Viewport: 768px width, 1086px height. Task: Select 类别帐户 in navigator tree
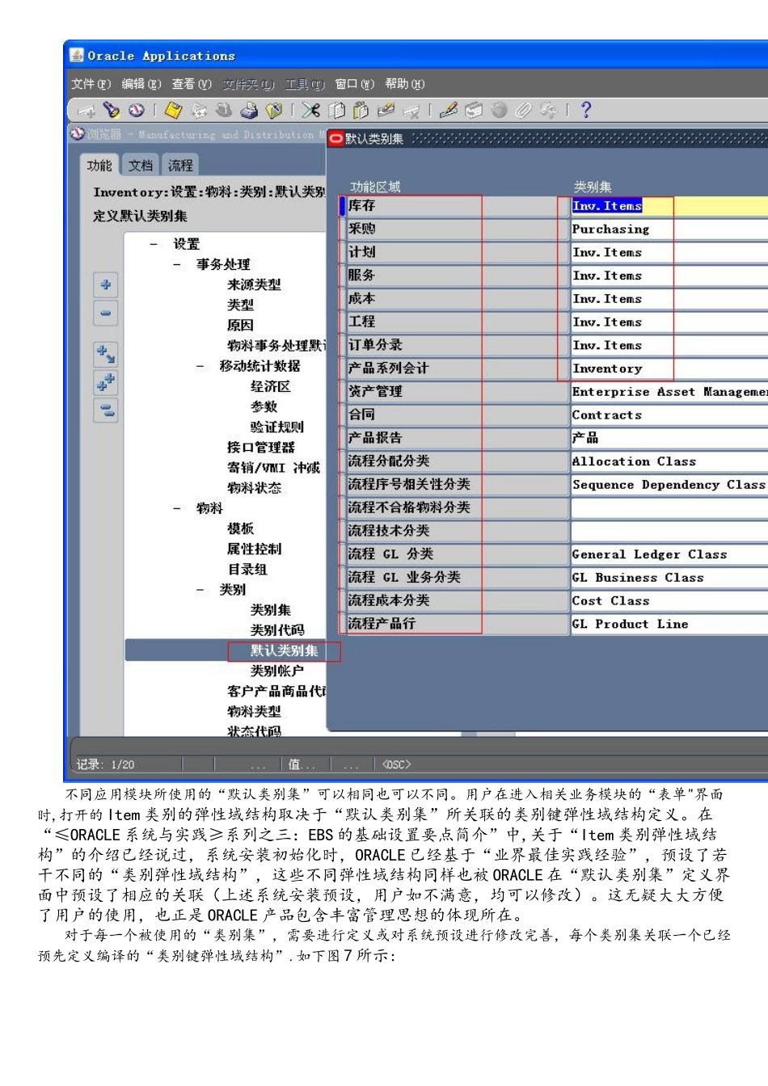pos(277,671)
